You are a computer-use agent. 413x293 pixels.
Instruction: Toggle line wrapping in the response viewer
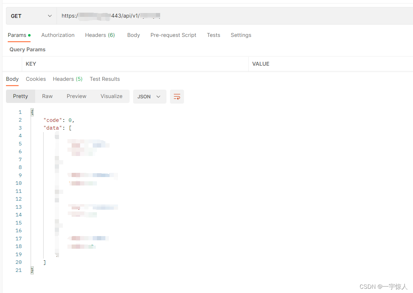(x=177, y=97)
